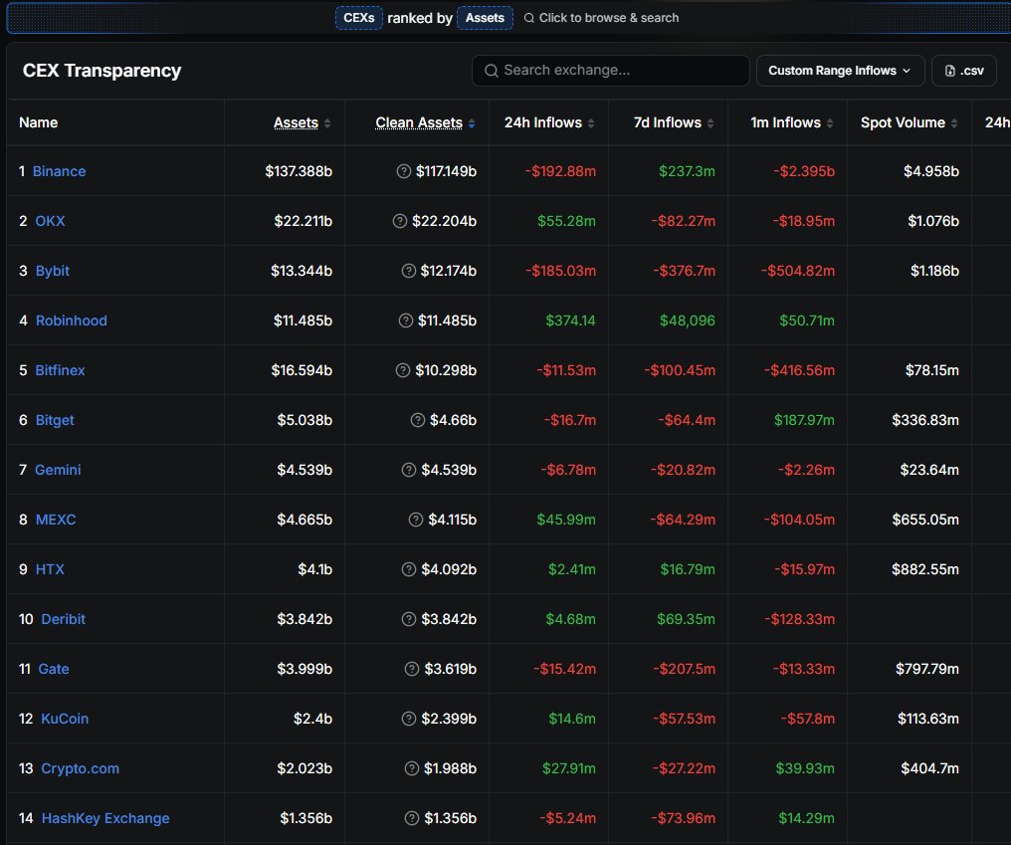Select Robinhood 7d inflow $48,096

688,319
